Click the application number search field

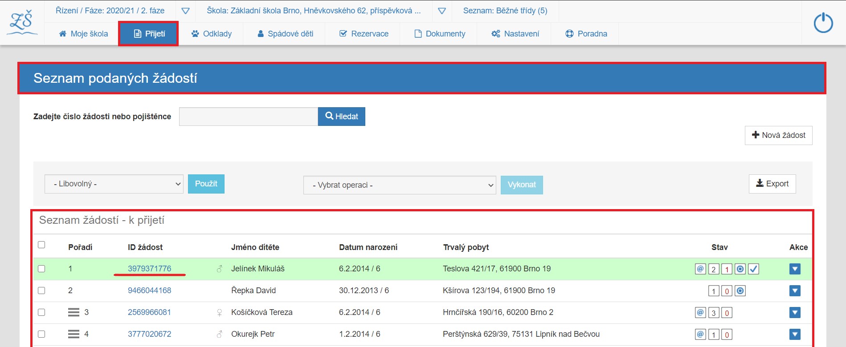tap(249, 117)
